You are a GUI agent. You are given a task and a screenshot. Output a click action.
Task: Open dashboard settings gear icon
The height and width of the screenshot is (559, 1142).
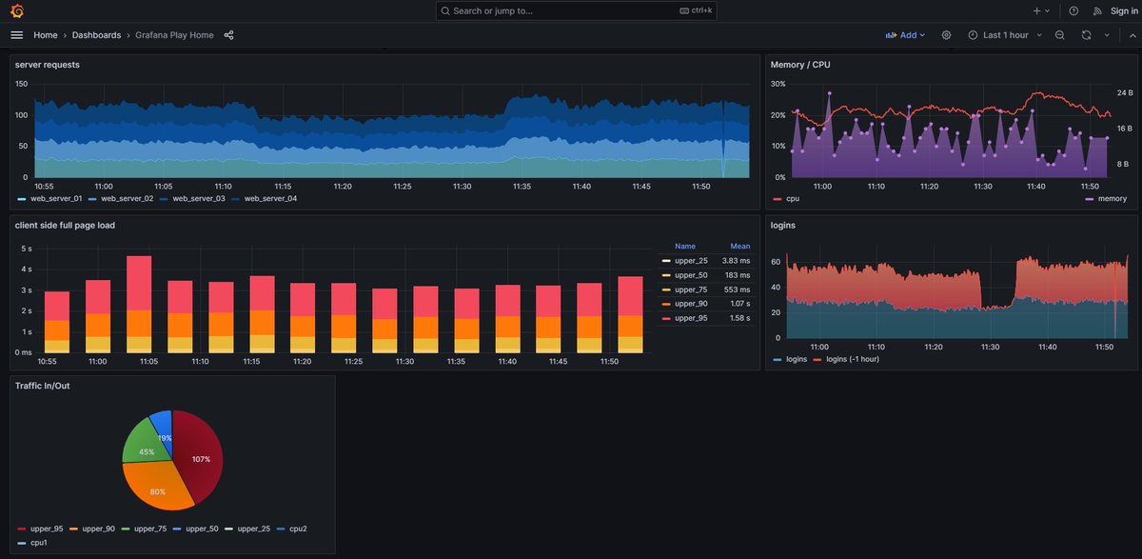946,35
